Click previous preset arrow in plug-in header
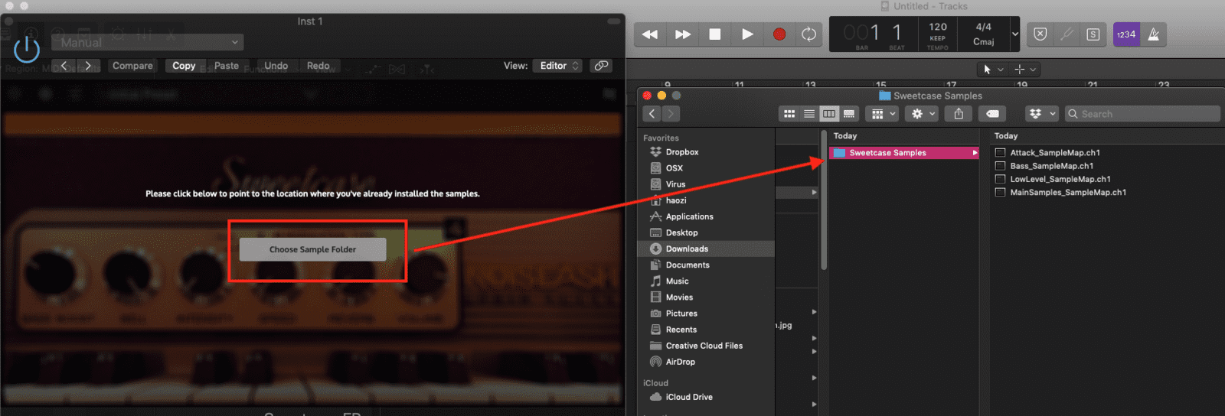Viewport: 1225px width, 416px height. pos(64,66)
